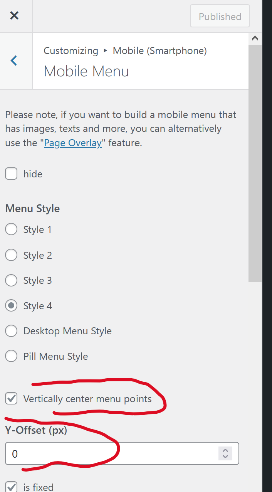Select the Style 4 radio button
The width and height of the screenshot is (272, 492).
coord(11,305)
